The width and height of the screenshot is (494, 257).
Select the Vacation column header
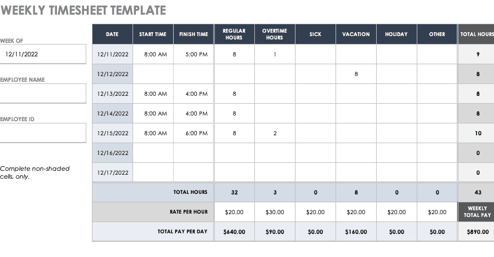click(x=356, y=34)
